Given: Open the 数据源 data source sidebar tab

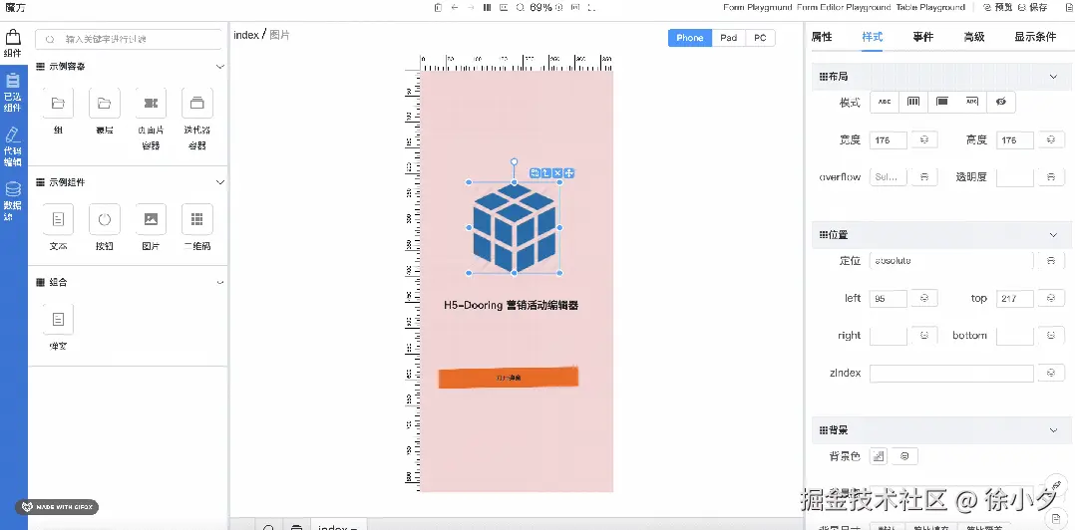Looking at the screenshot, I should point(13,201).
